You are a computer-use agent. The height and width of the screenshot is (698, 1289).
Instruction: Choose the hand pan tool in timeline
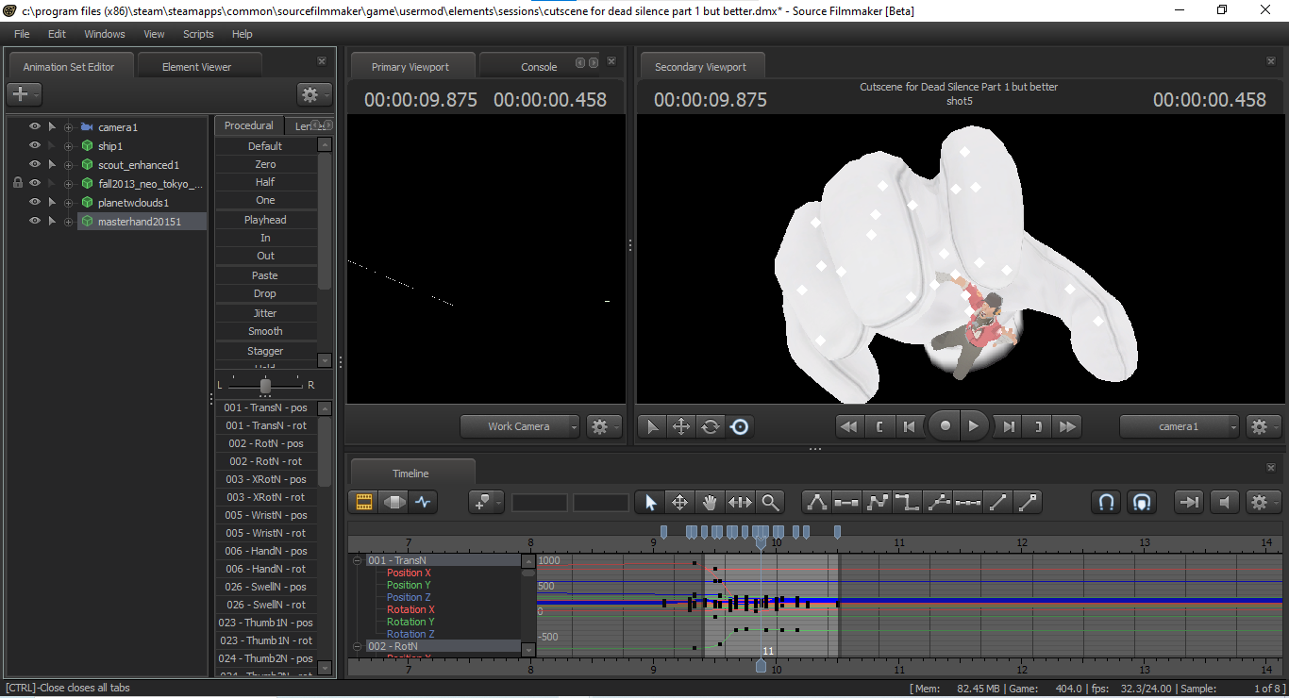click(710, 503)
